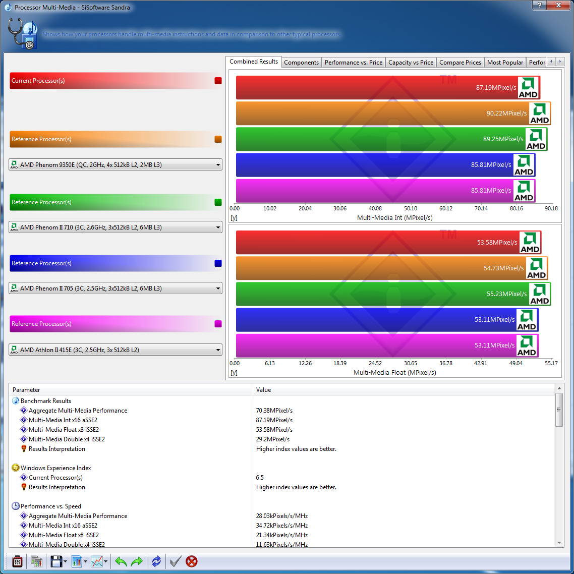This screenshot has height=574, width=574.
Task: Select the Multi-Media Double x4 iSSE2 11.63kPixels/s/MHz row
Action: [282, 544]
